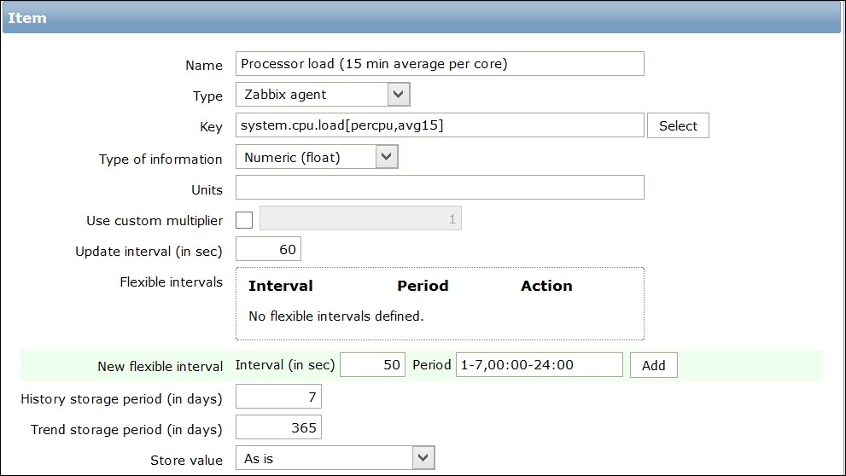Viewport: 846px width, 476px height.
Task: Click the Name input field
Action: pyautogui.click(x=439, y=64)
